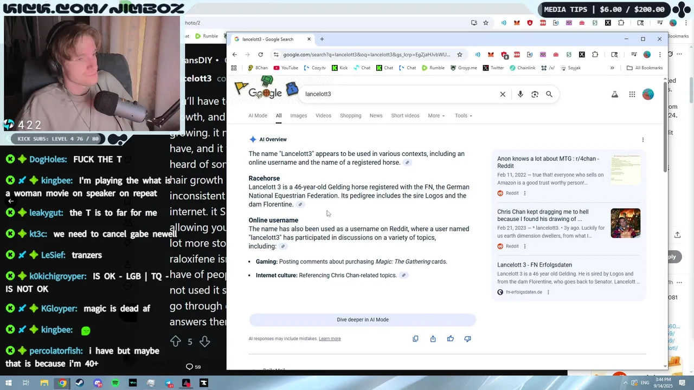Submit search with the magnifying glass icon
Viewport: 694px width, 390px height.
(x=549, y=94)
